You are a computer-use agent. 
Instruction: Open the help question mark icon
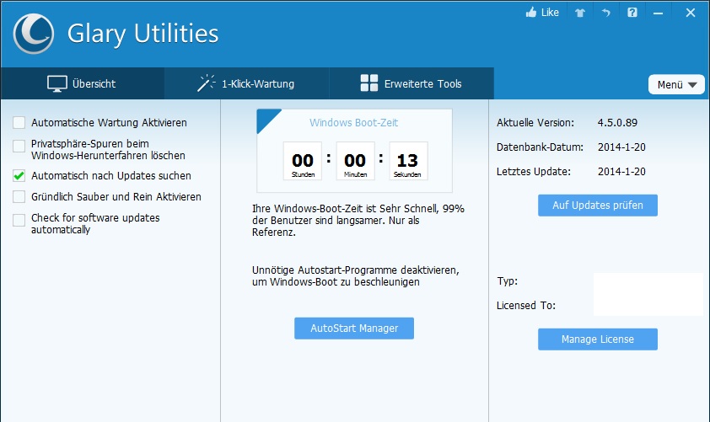pyautogui.click(x=632, y=12)
